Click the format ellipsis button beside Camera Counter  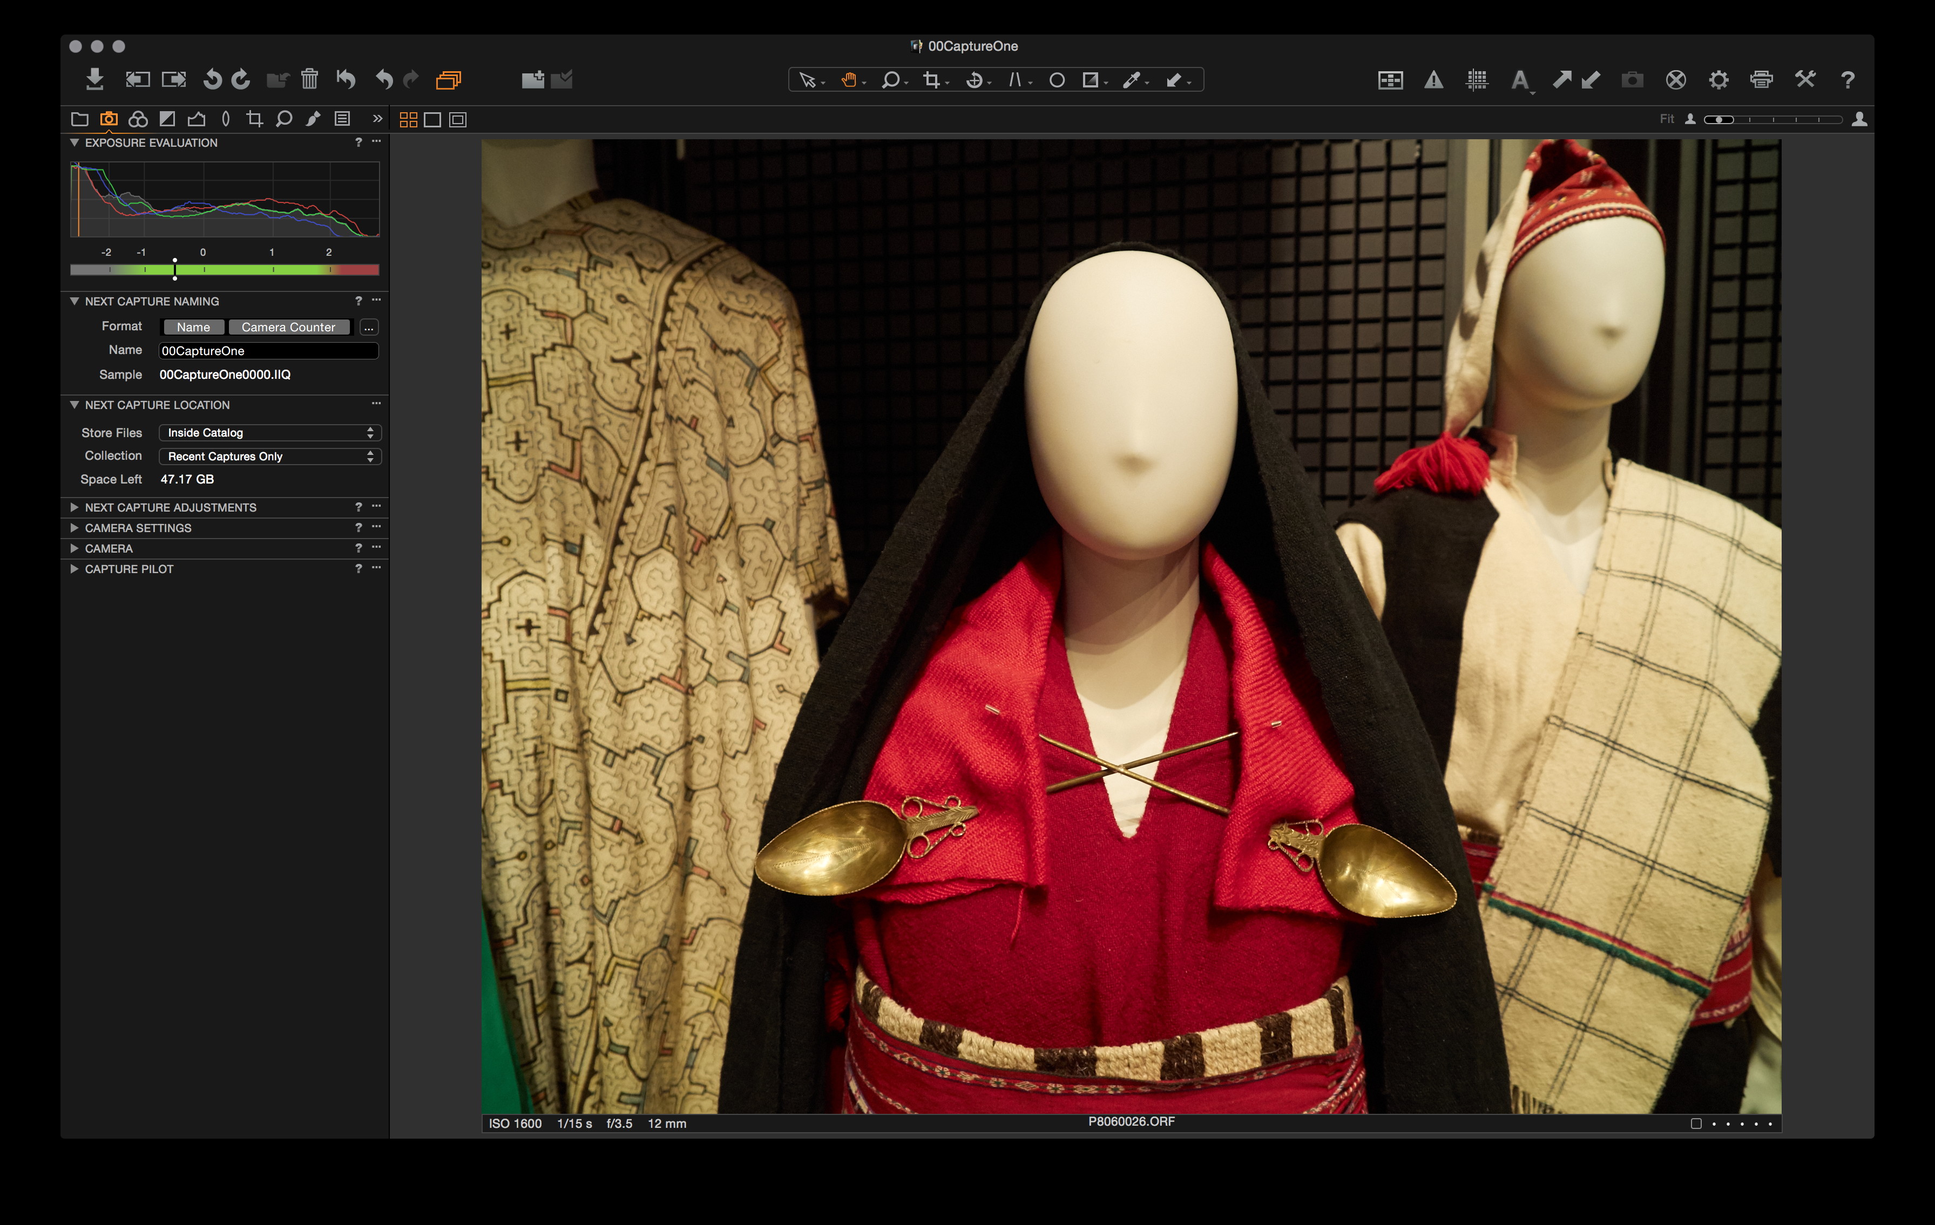point(369,327)
